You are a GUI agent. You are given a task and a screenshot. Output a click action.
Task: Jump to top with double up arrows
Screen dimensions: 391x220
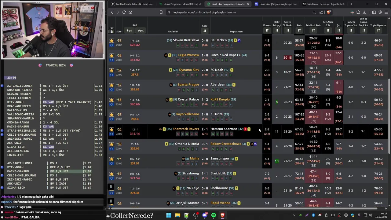[x=111, y=187]
